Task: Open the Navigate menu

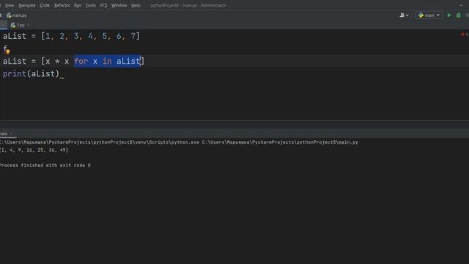Action: 27,5
